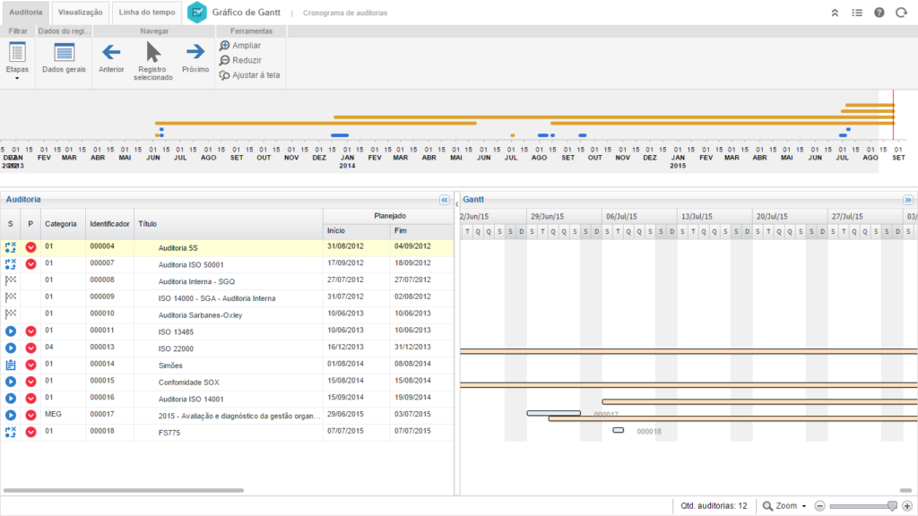This screenshot has height=516, width=918.
Task: Click the zoom slider handle
Action: pyautogui.click(x=891, y=506)
